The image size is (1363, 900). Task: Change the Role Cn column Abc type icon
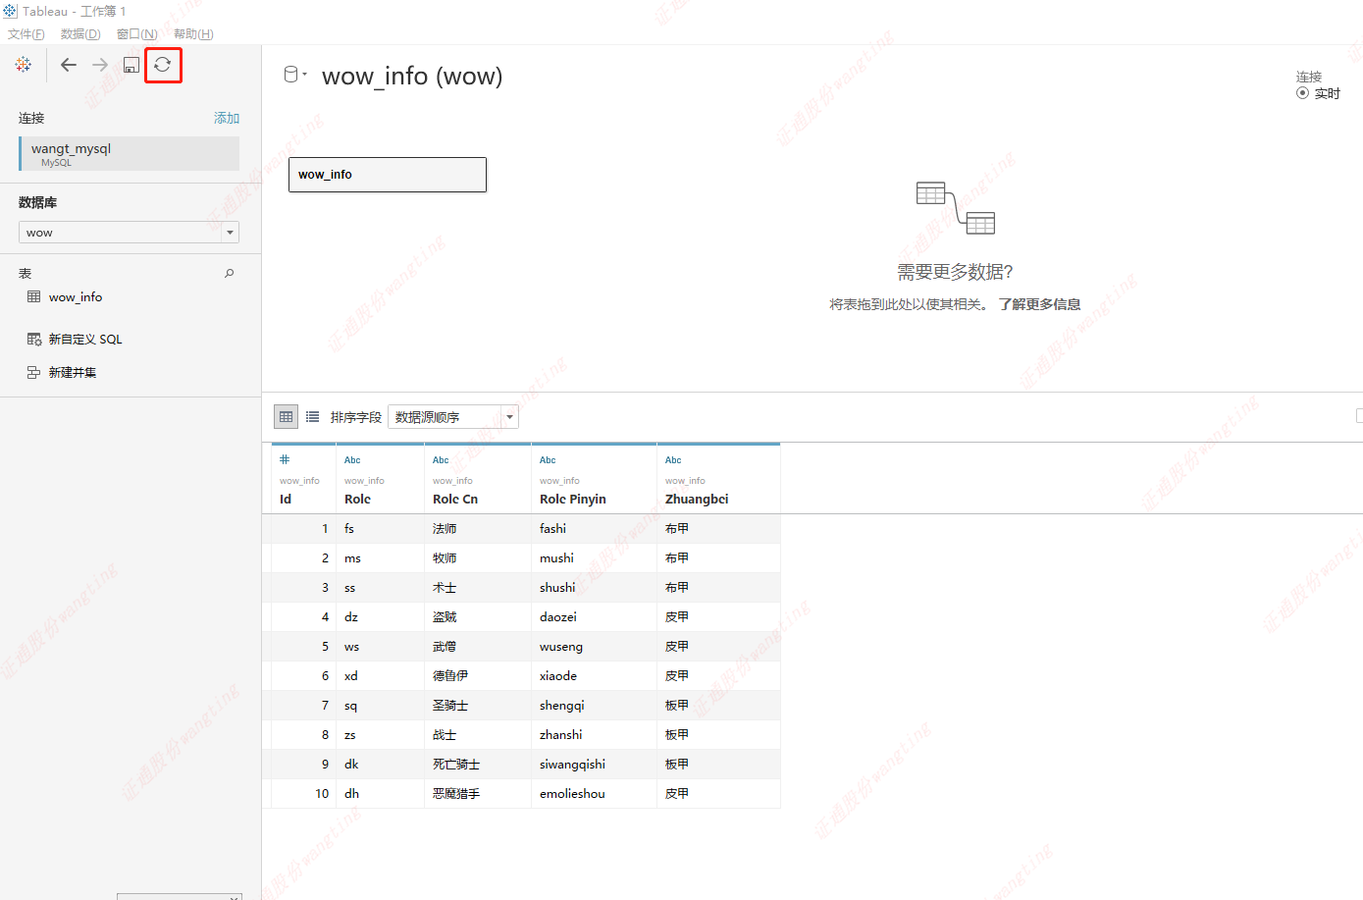441,460
